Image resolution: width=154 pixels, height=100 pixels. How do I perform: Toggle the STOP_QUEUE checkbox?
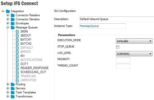(118, 47)
